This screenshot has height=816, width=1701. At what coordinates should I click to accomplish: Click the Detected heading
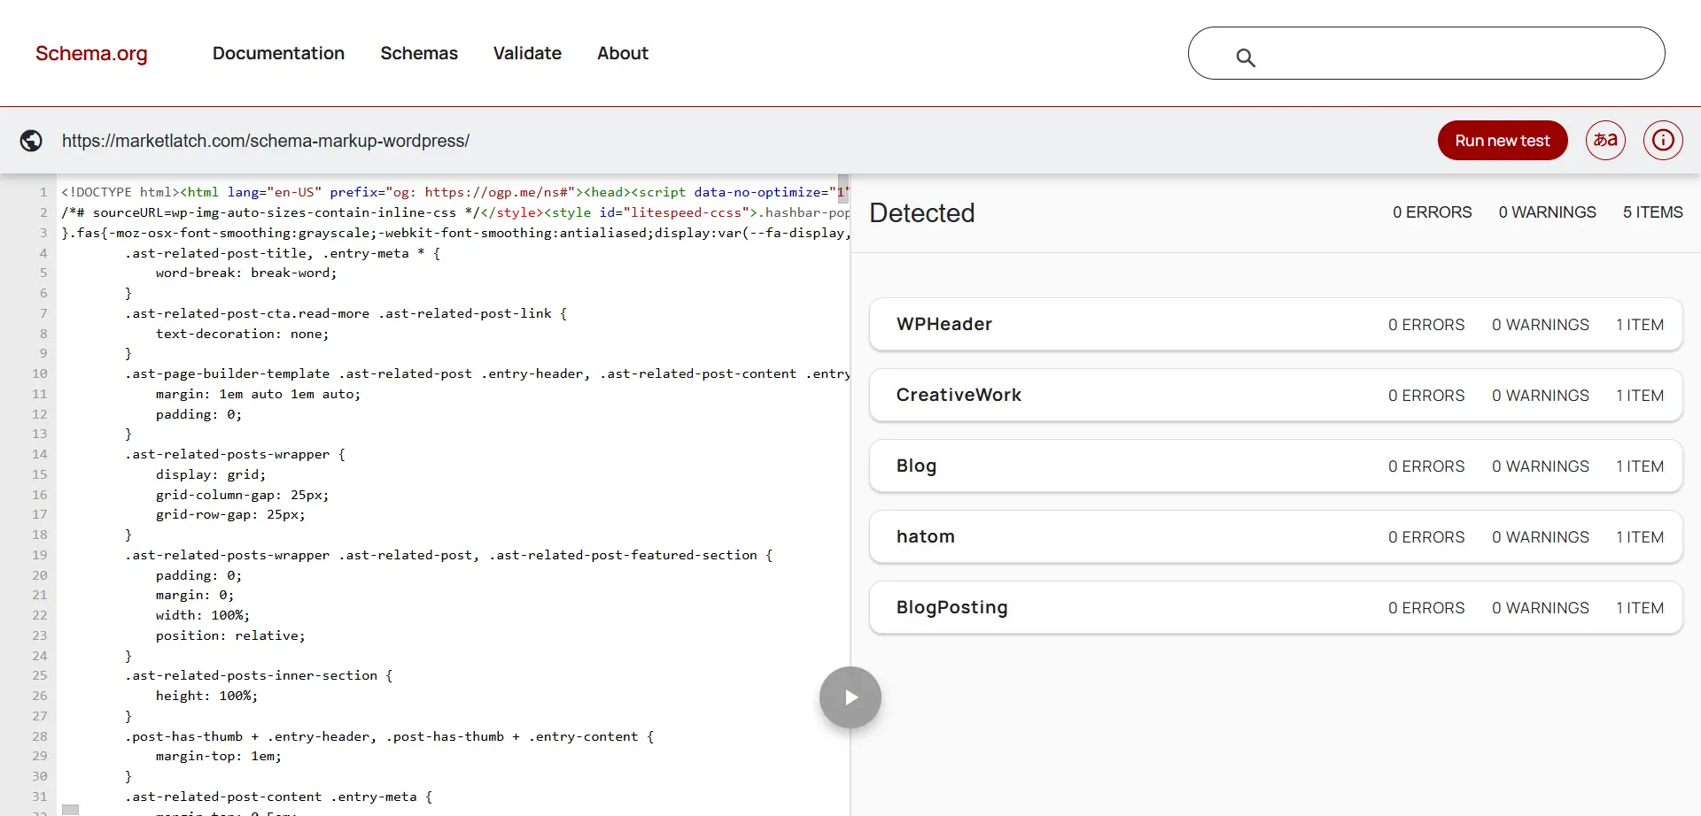point(922,212)
